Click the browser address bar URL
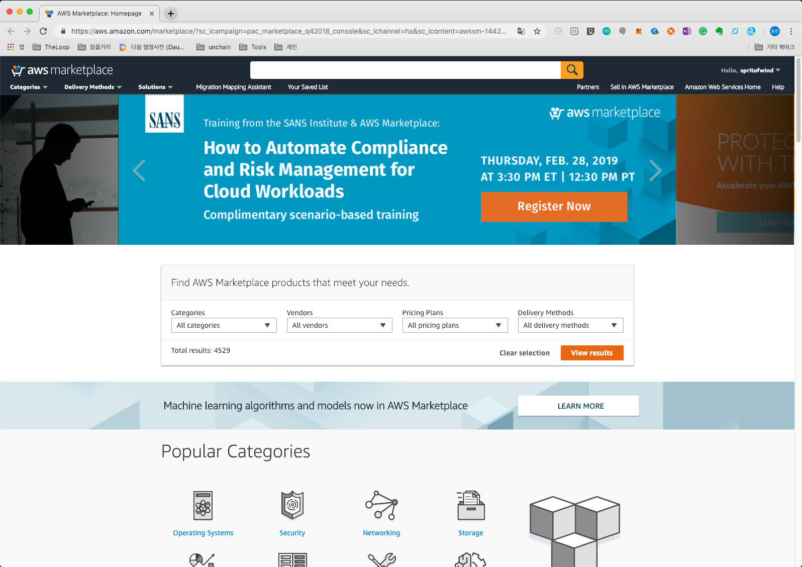Screen dimensions: 802x567 [x=289, y=31]
